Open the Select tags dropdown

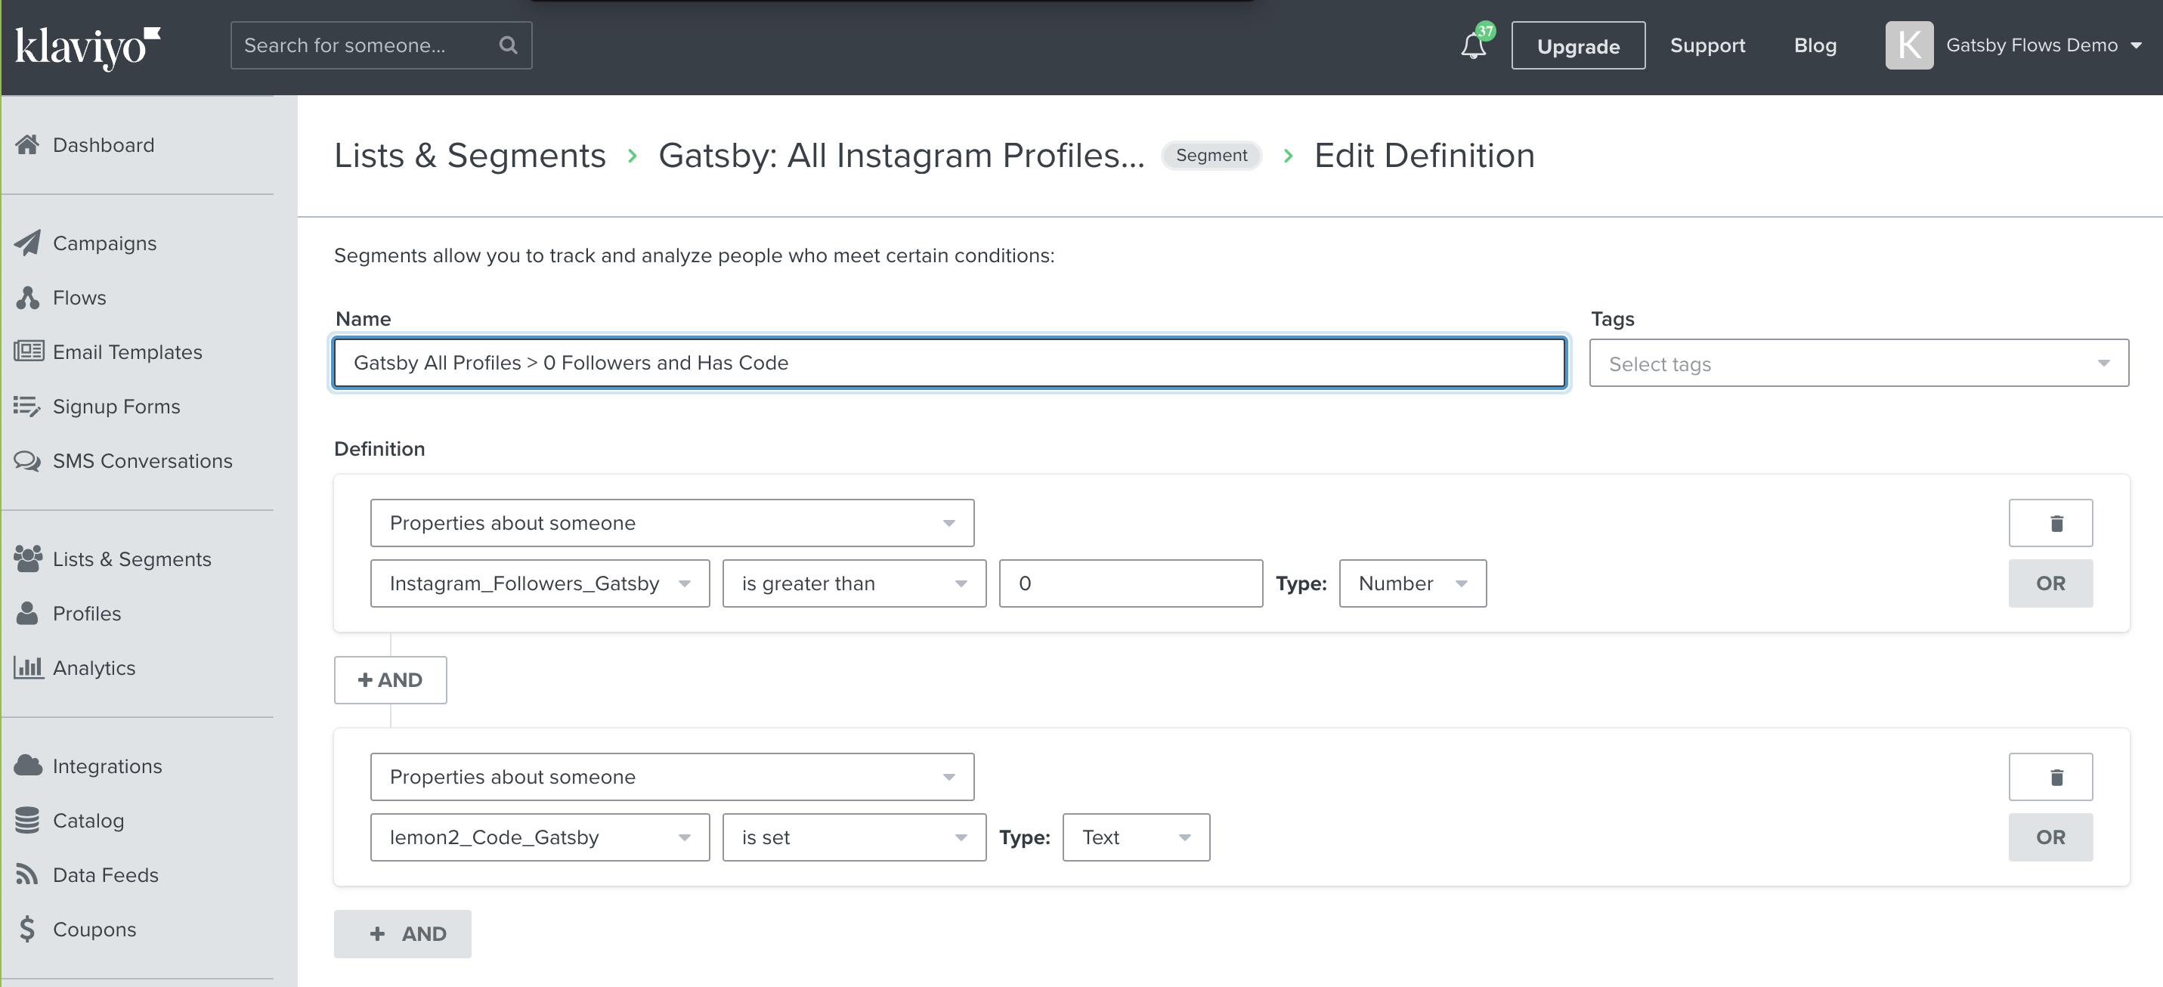pyautogui.click(x=1858, y=364)
